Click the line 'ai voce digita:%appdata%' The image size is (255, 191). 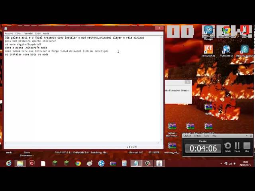click(x=23, y=44)
